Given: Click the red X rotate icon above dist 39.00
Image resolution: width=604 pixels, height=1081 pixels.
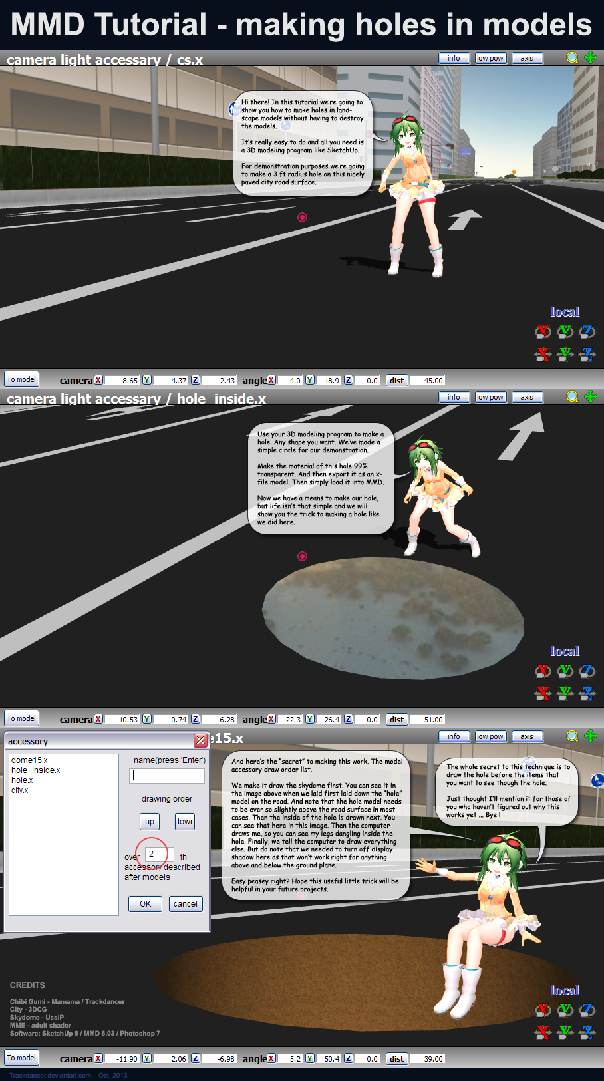Looking at the screenshot, I should (543, 1010).
